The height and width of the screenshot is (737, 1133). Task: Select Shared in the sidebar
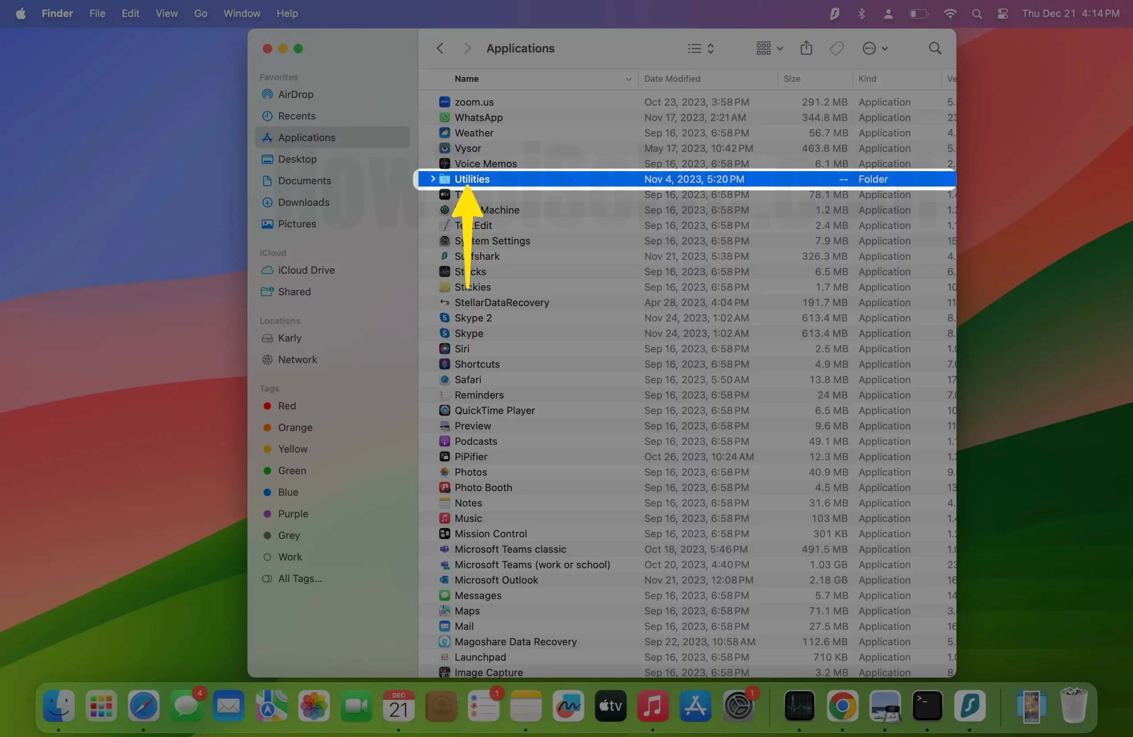click(332, 292)
